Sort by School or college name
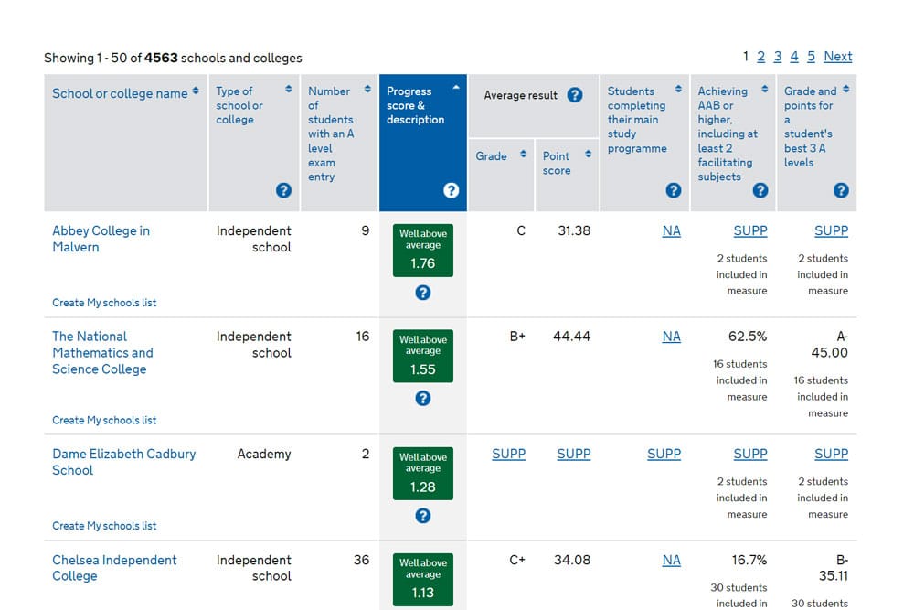Screen dimensions: 914x610 125,93
